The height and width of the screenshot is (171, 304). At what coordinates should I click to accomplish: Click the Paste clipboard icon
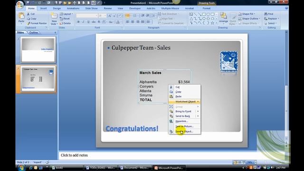click(x=21, y=16)
